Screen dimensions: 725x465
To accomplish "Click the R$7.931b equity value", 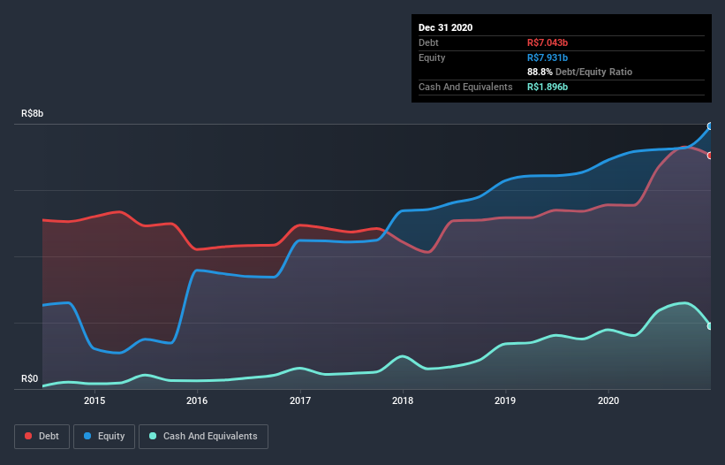I will click(548, 57).
